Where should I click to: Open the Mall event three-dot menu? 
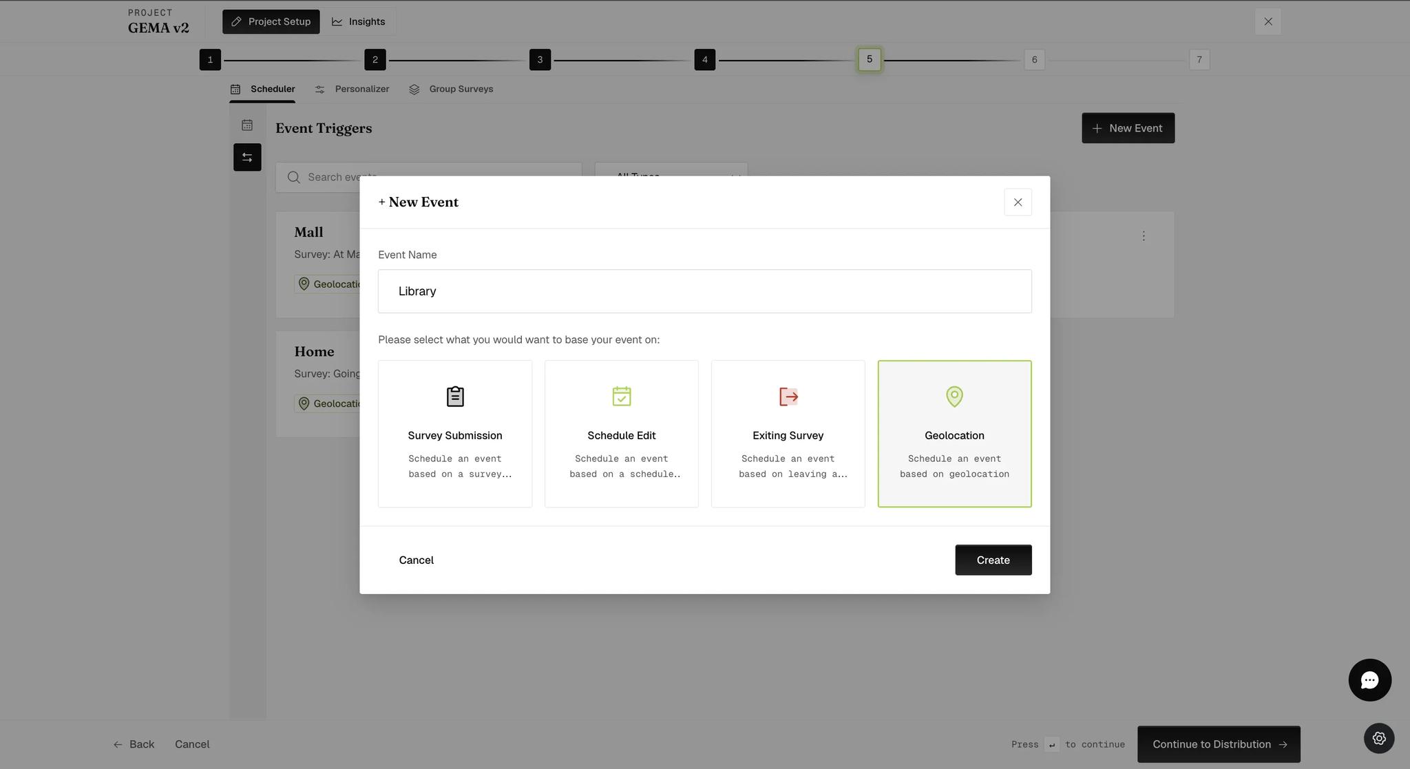coord(1144,236)
